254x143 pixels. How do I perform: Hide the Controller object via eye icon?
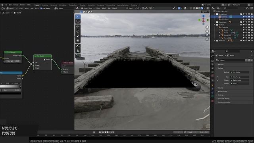tap(246, 27)
